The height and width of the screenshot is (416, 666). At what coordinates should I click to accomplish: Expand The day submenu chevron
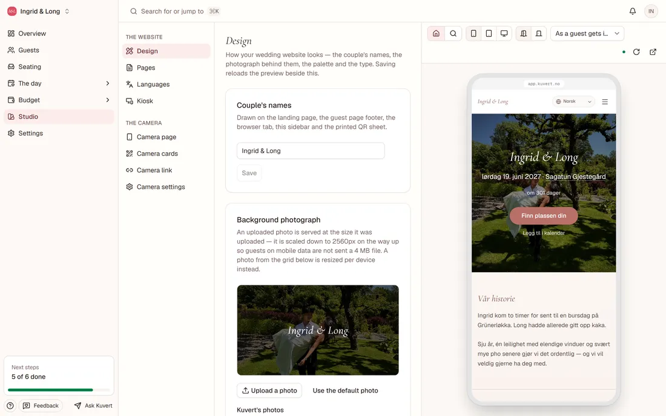tap(107, 83)
